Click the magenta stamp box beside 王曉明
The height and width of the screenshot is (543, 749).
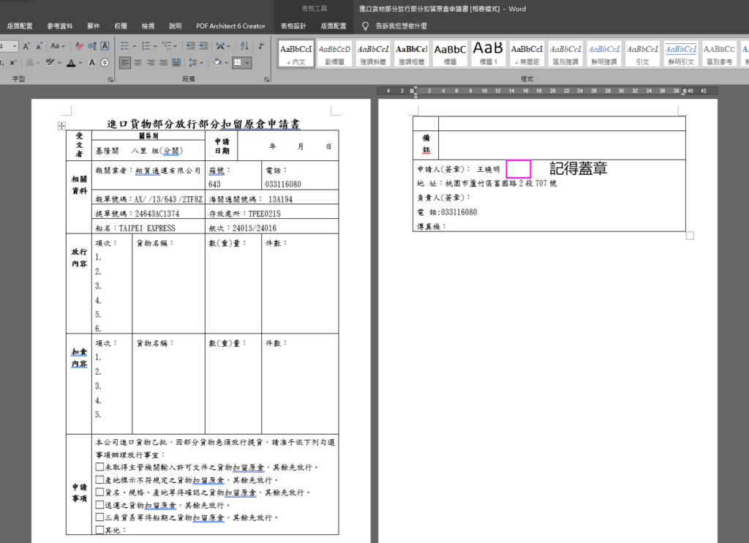coord(519,169)
